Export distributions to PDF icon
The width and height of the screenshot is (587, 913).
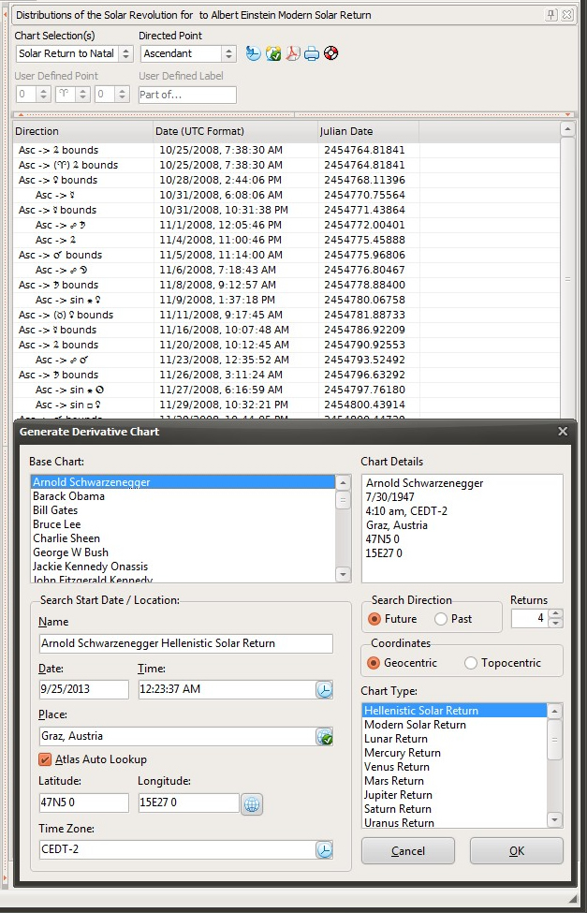(x=292, y=53)
